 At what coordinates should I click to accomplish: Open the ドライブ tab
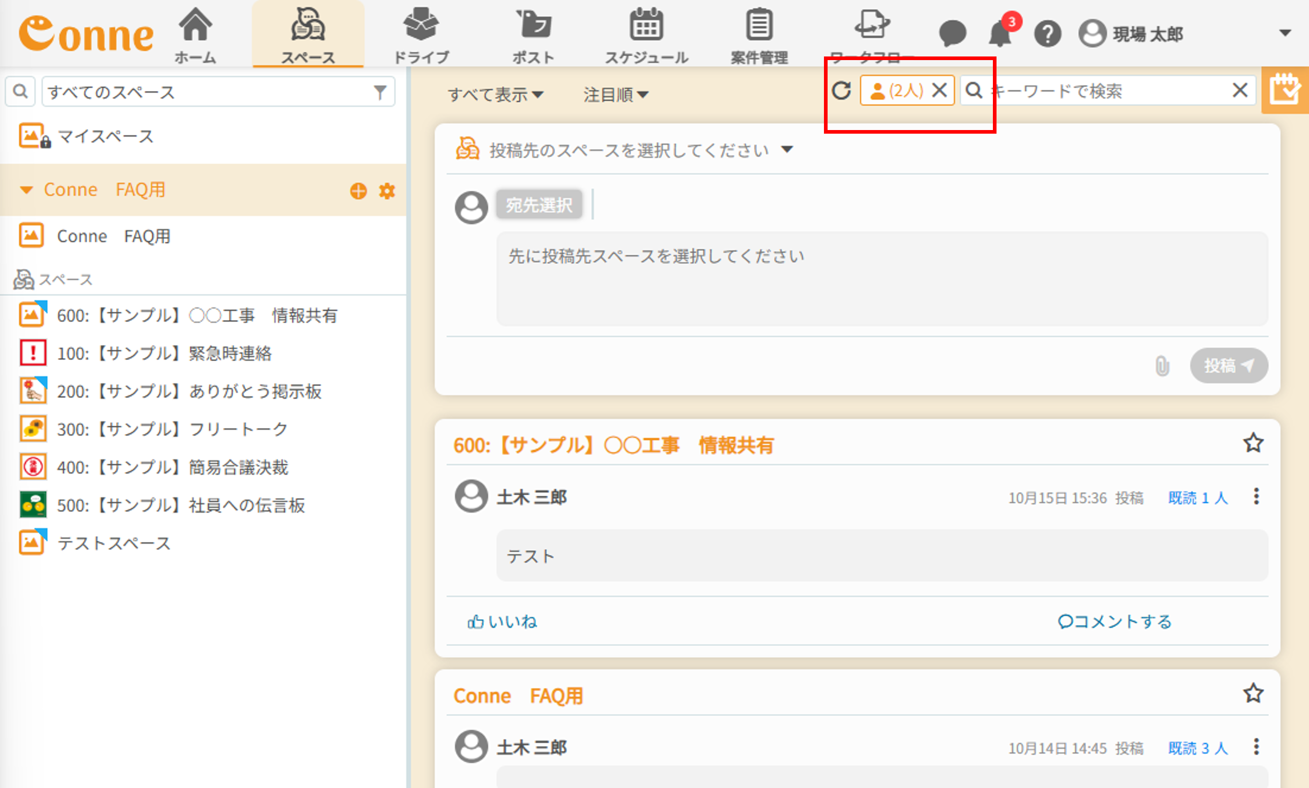[421, 35]
